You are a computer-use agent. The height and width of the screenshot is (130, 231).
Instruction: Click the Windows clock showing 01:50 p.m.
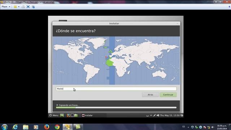[222, 127]
